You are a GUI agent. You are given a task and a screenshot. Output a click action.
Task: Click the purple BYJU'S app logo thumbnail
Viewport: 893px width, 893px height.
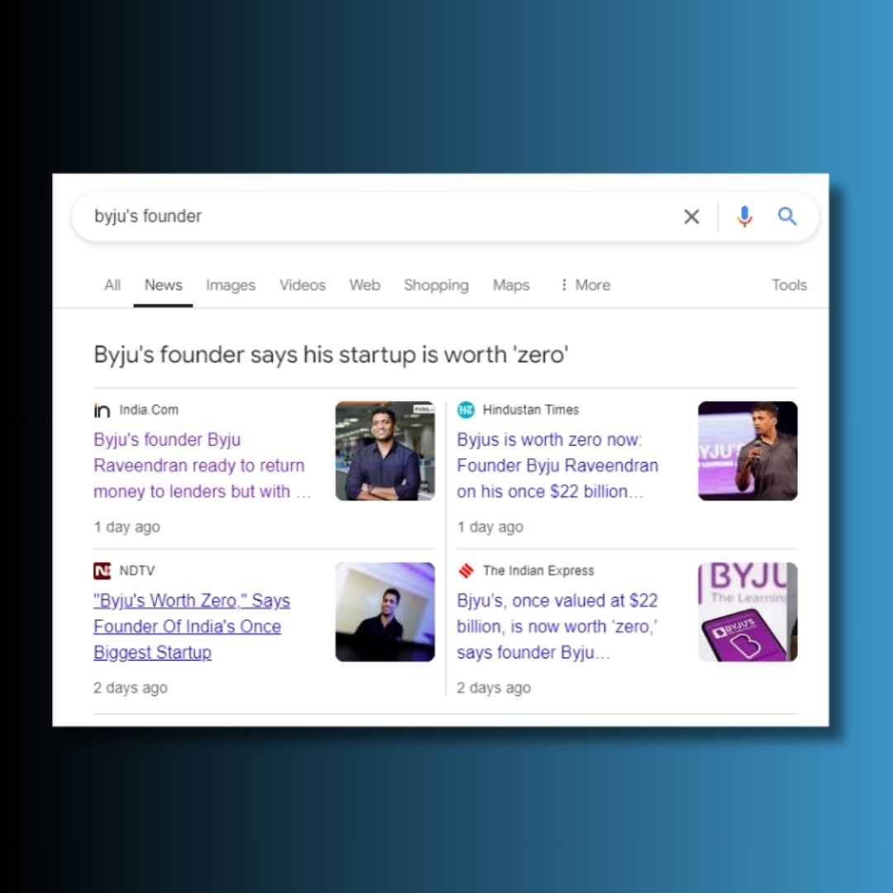[747, 612]
